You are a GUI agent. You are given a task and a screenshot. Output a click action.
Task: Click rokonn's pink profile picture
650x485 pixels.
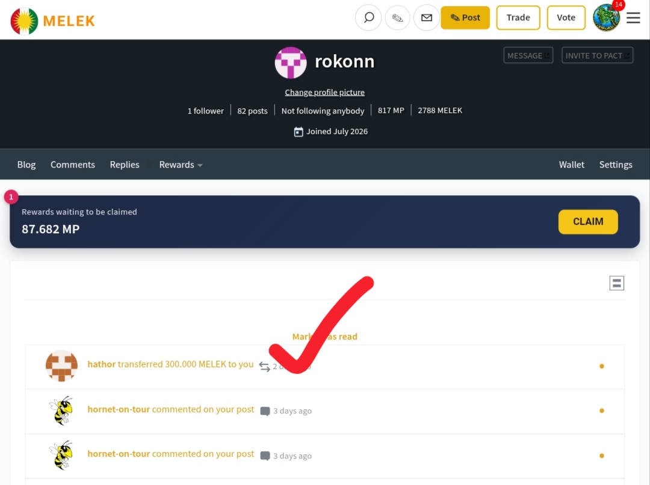[291, 63]
